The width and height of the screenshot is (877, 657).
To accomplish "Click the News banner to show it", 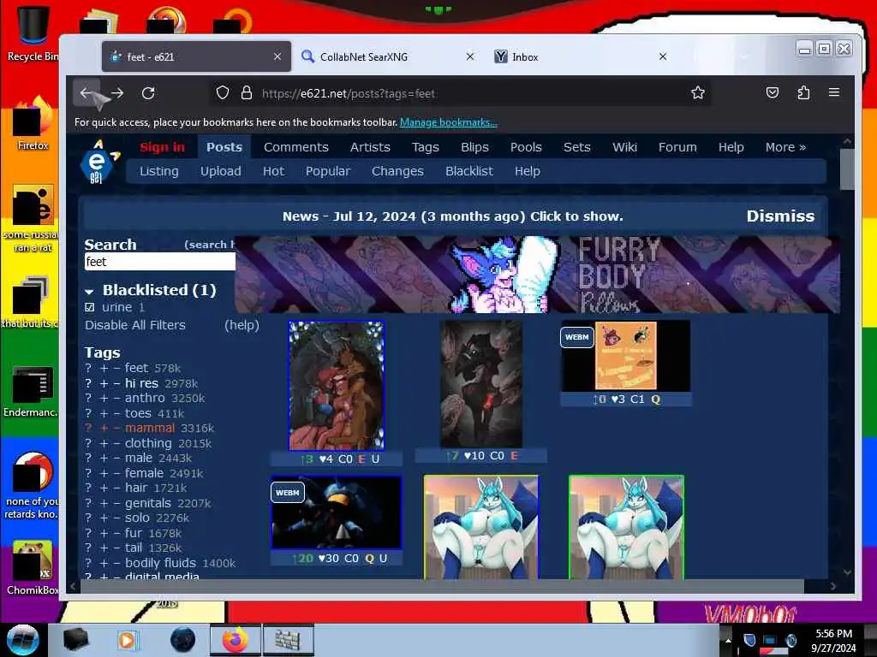I will pos(452,216).
